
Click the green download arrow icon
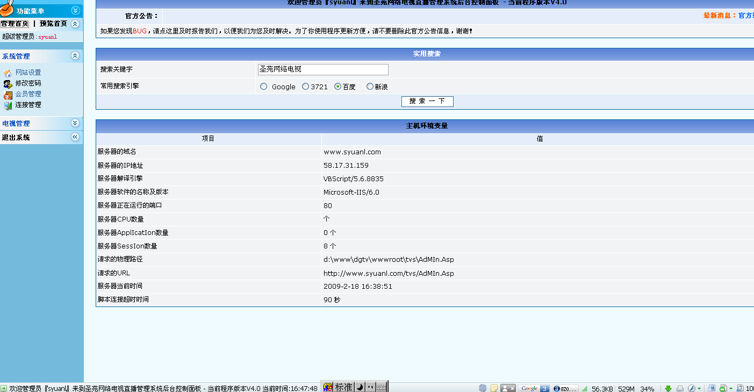pyautogui.click(x=668, y=388)
